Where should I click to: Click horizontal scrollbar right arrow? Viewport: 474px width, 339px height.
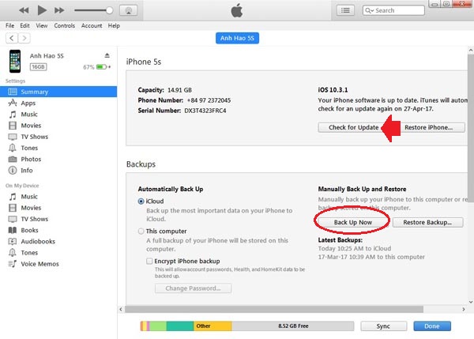point(464,309)
